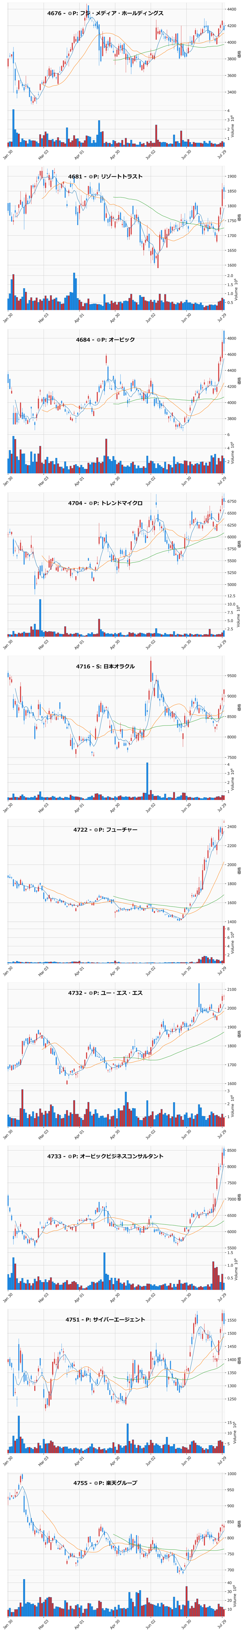The width and height of the screenshot is (244, 1633).
Task: Click the 4676 フジ・メディア・ホールディングス chart title
Action: point(105,13)
